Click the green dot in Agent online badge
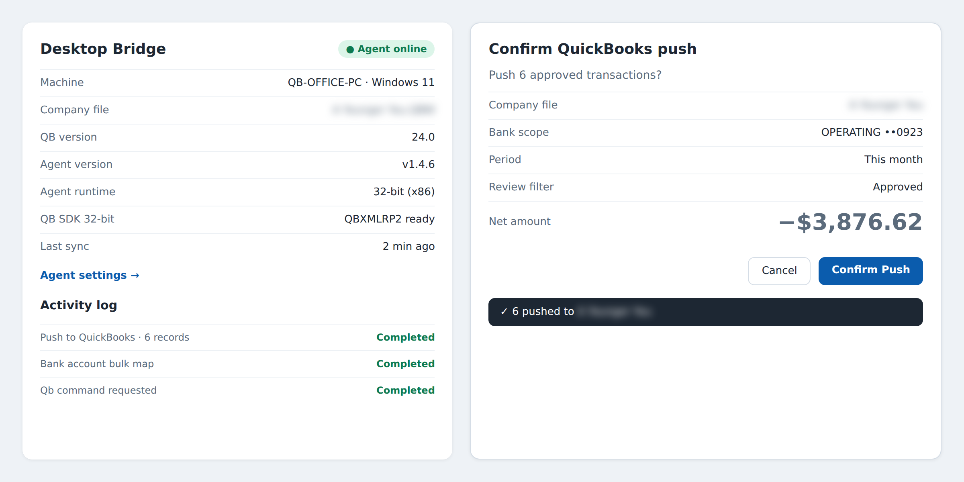The image size is (964, 482). (x=350, y=49)
